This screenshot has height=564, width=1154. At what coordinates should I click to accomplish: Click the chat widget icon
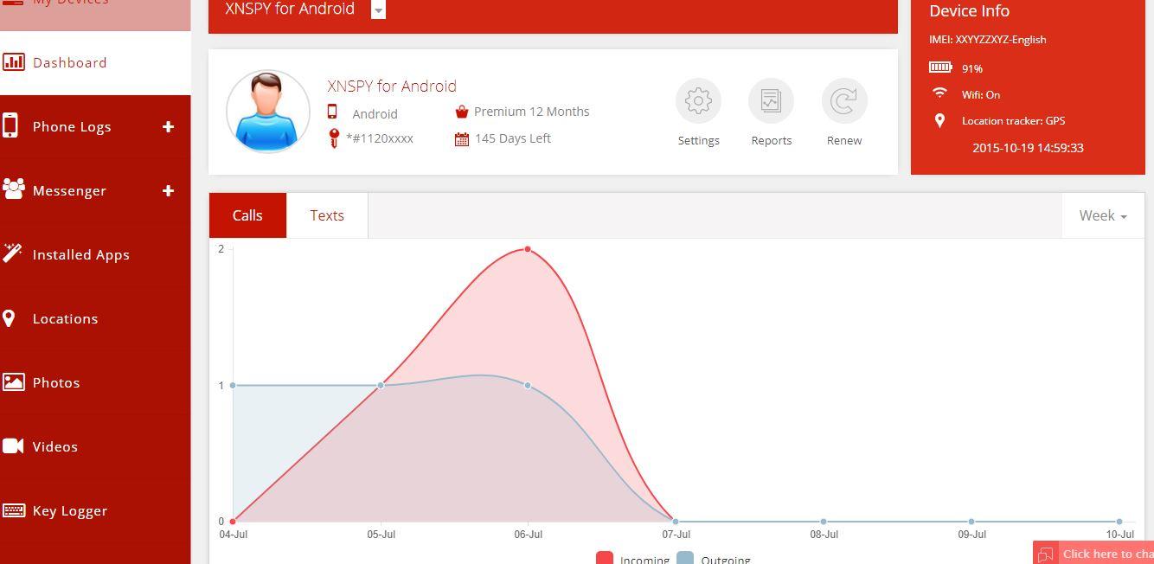pos(1046,554)
